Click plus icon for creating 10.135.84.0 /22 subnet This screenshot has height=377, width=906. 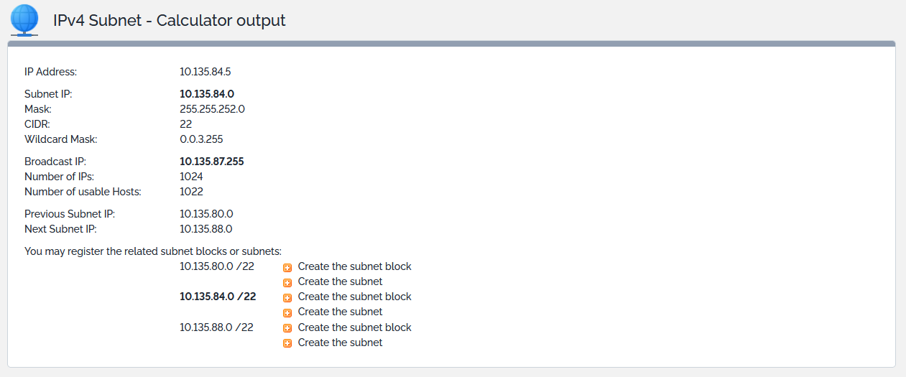(x=287, y=312)
